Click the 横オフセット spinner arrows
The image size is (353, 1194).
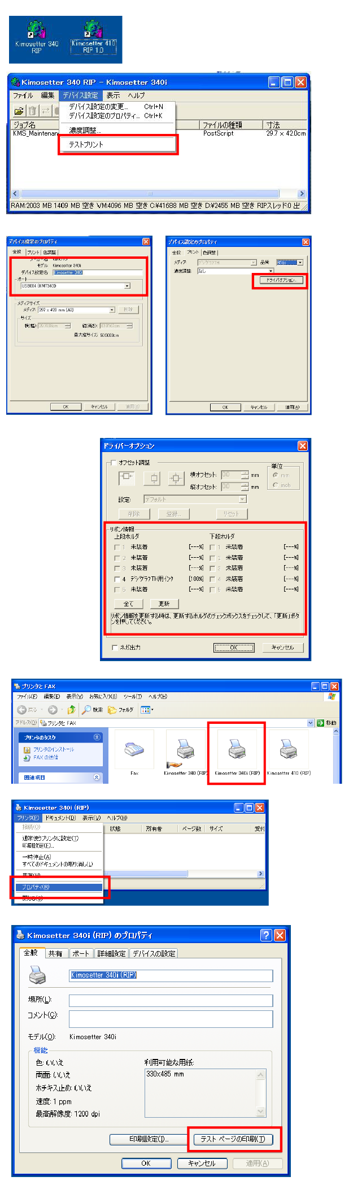pos(245,475)
